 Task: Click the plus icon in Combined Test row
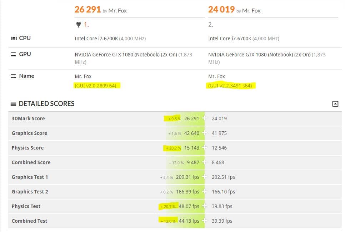[204, 221]
